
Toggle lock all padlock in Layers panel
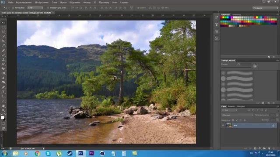[x=245, y=120]
